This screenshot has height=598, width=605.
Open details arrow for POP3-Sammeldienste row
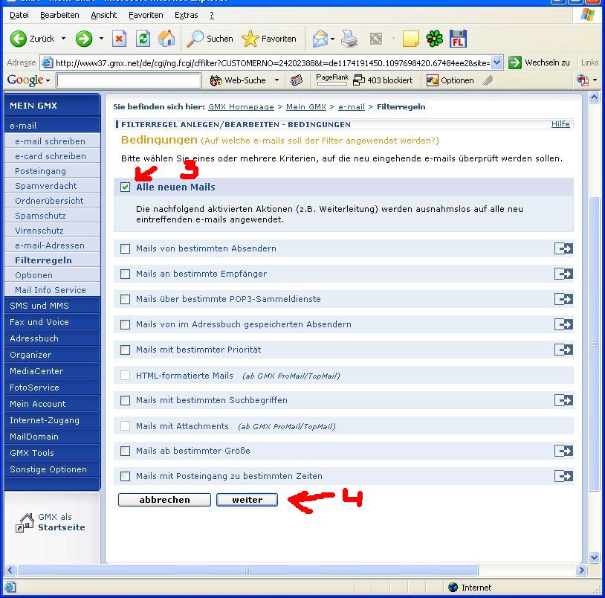point(563,299)
